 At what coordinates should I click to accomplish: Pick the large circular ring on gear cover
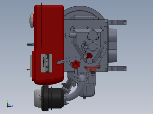pyautogui.click(x=93, y=46)
